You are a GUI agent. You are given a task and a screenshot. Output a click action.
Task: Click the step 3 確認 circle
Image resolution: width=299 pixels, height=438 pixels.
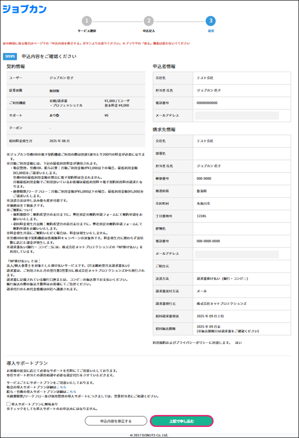(211, 21)
